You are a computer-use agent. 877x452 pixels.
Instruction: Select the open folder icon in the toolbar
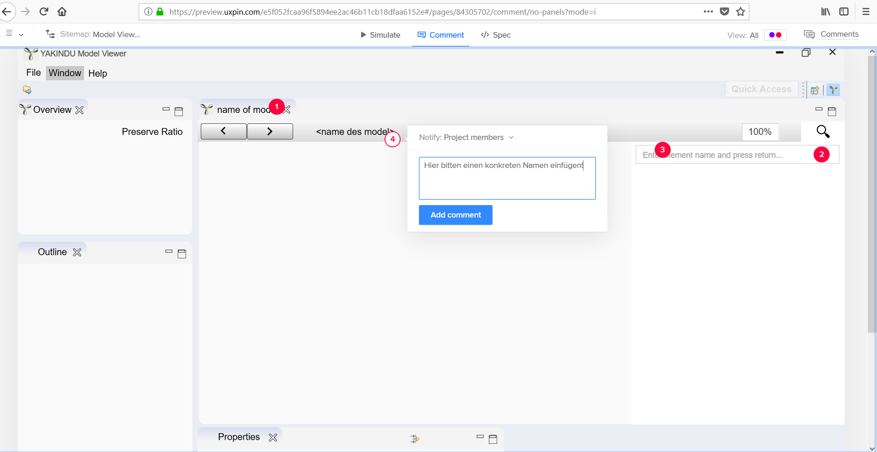[x=27, y=89]
